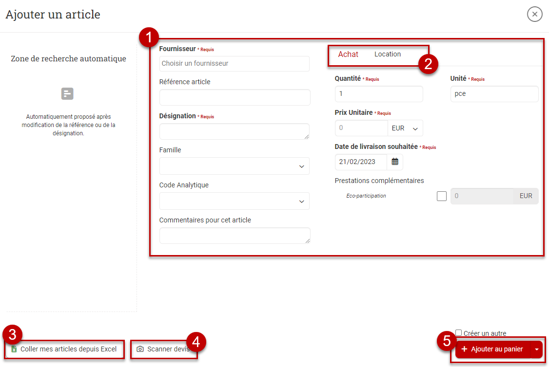The width and height of the screenshot is (549, 367).
Task: Open the Code Analytique dropdown
Action: click(235, 201)
